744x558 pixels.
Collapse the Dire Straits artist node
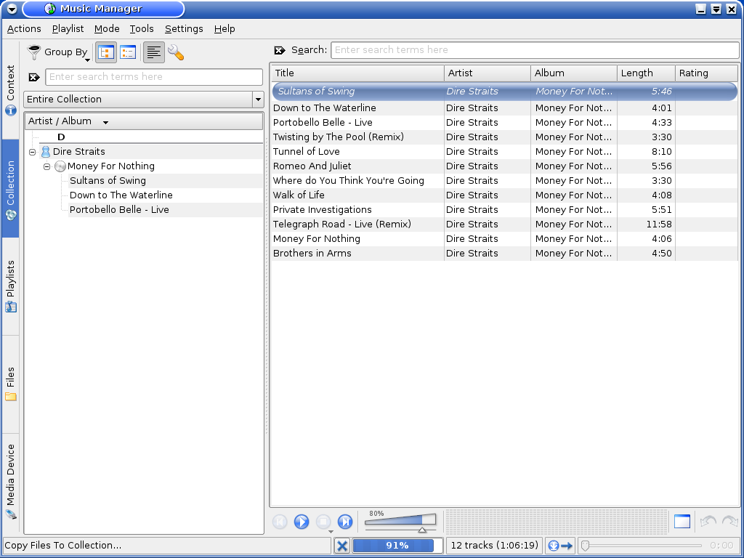tap(33, 152)
